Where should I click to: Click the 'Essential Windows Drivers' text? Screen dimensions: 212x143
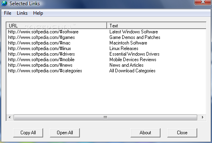tap(135, 54)
